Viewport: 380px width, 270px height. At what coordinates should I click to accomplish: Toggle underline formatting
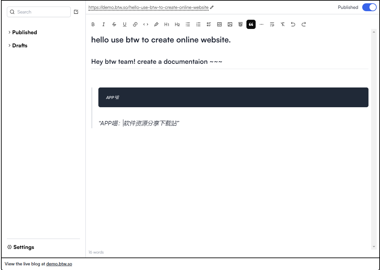pyautogui.click(x=125, y=24)
